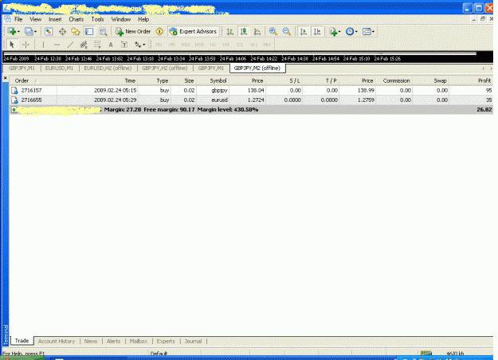Viewport: 498px width, 360px height.
Task: Switch to Candlesticks chart mode
Action: (x=244, y=31)
